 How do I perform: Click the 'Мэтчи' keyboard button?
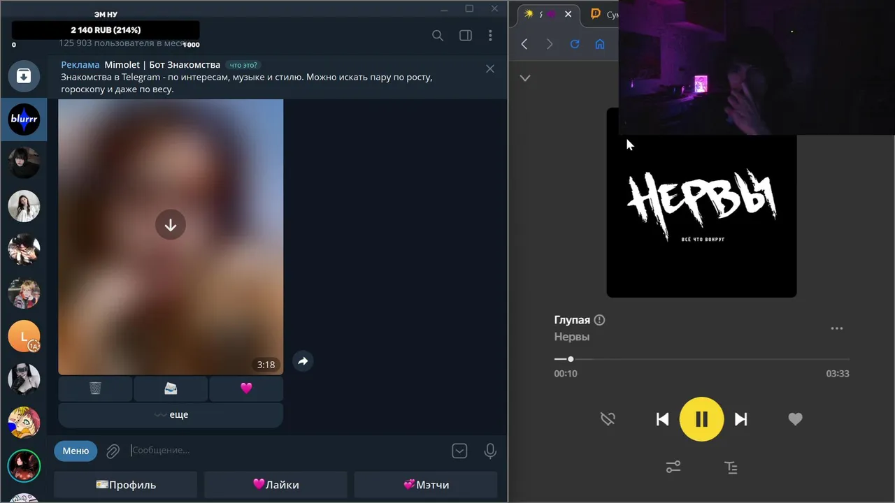point(426,484)
